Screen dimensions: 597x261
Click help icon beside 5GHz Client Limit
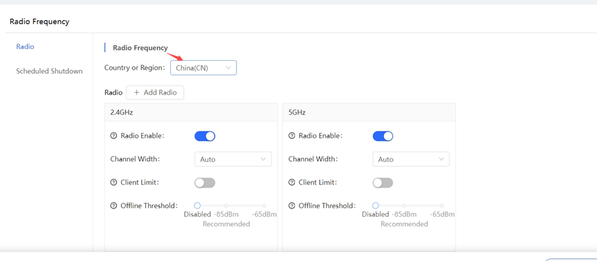tap(292, 183)
